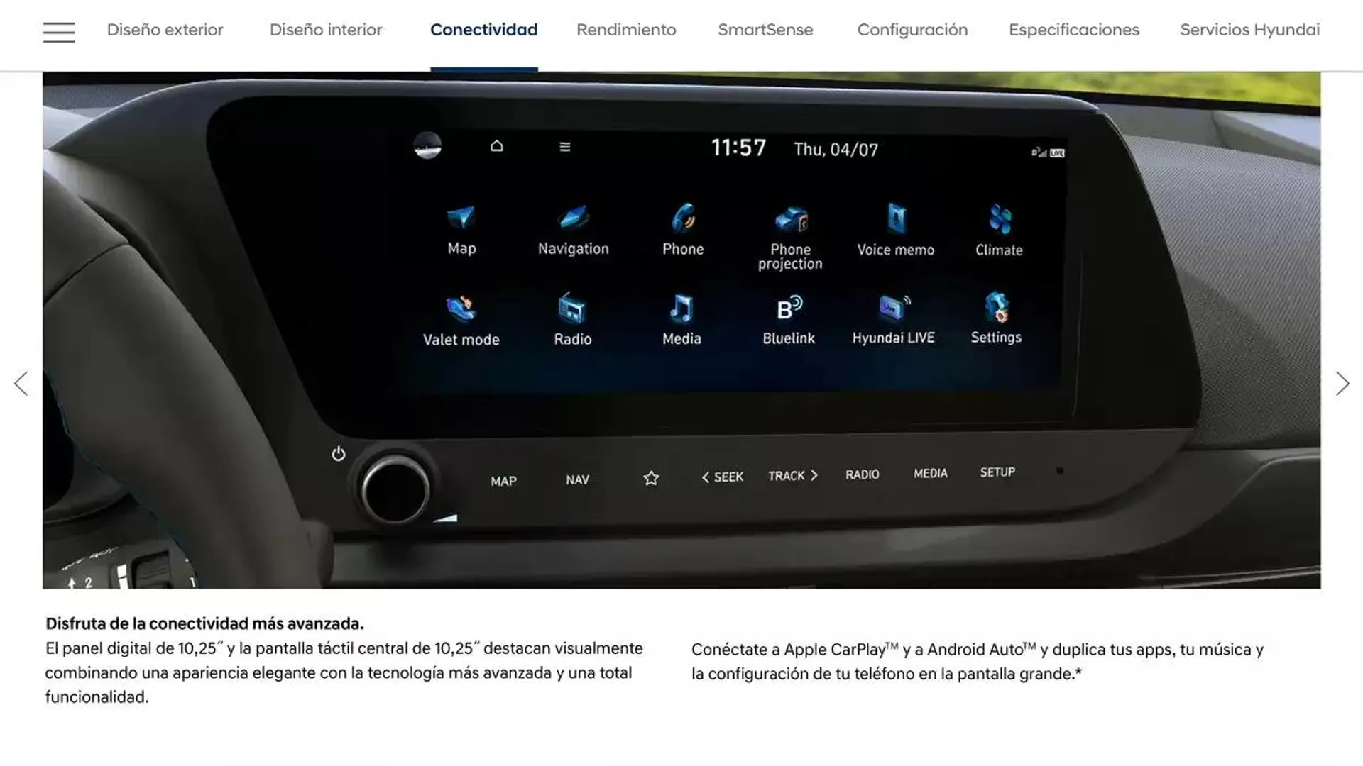This screenshot has height=766, width=1363.
Task: Open favorites star shortcut
Action: click(650, 477)
